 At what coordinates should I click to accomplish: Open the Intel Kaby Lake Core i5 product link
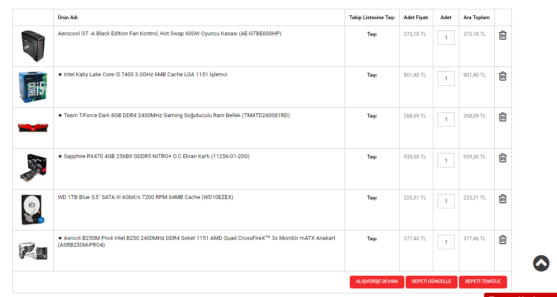tap(145, 75)
